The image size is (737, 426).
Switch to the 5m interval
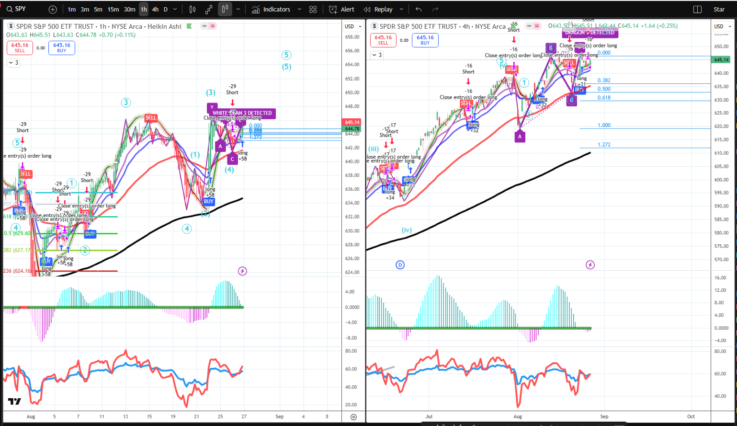click(x=98, y=10)
